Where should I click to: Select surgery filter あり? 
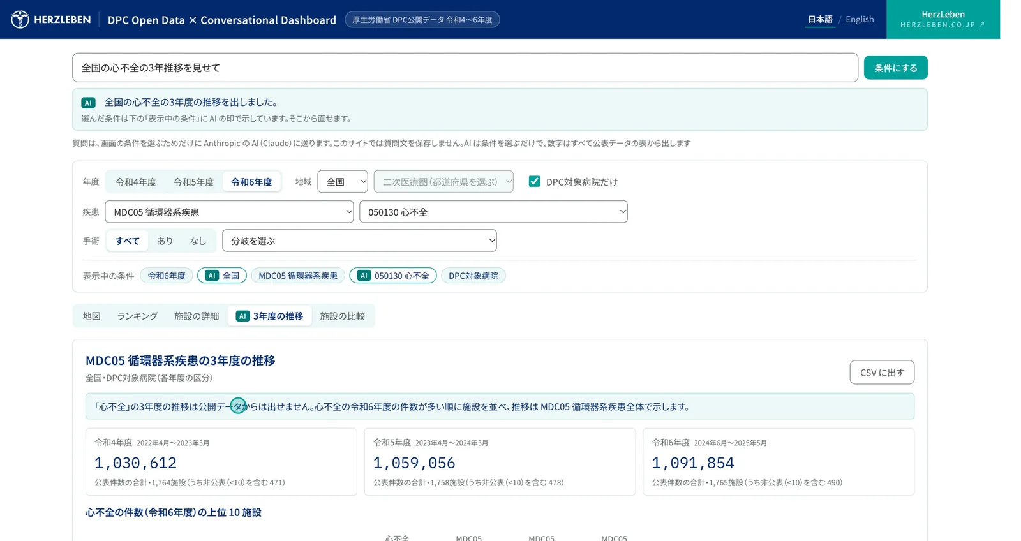pyautogui.click(x=165, y=241)
